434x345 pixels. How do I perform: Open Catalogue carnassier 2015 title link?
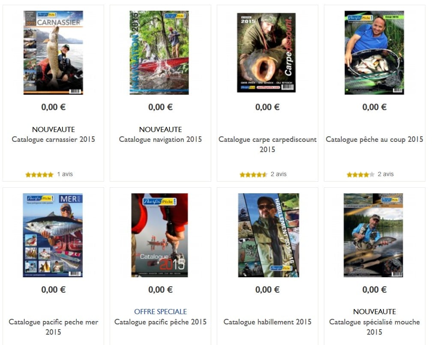[54, 139]
